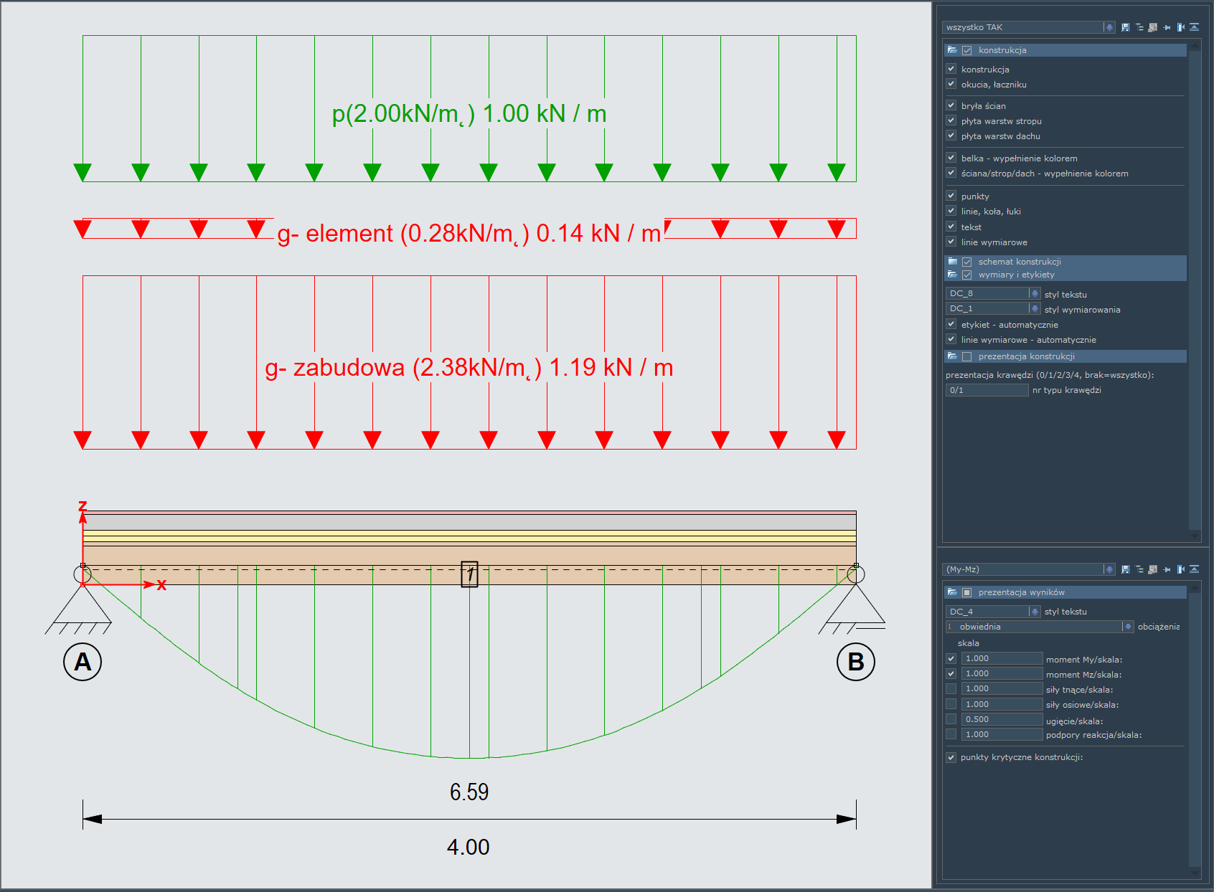
Task: Click the top panel vertical scrollbar
Action: [1195, 287]
